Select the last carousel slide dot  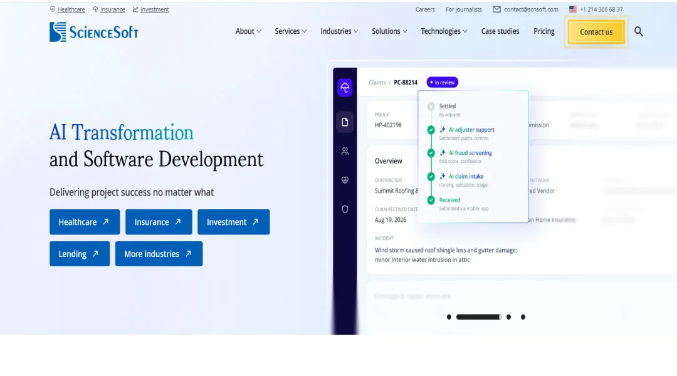(523, 317)
